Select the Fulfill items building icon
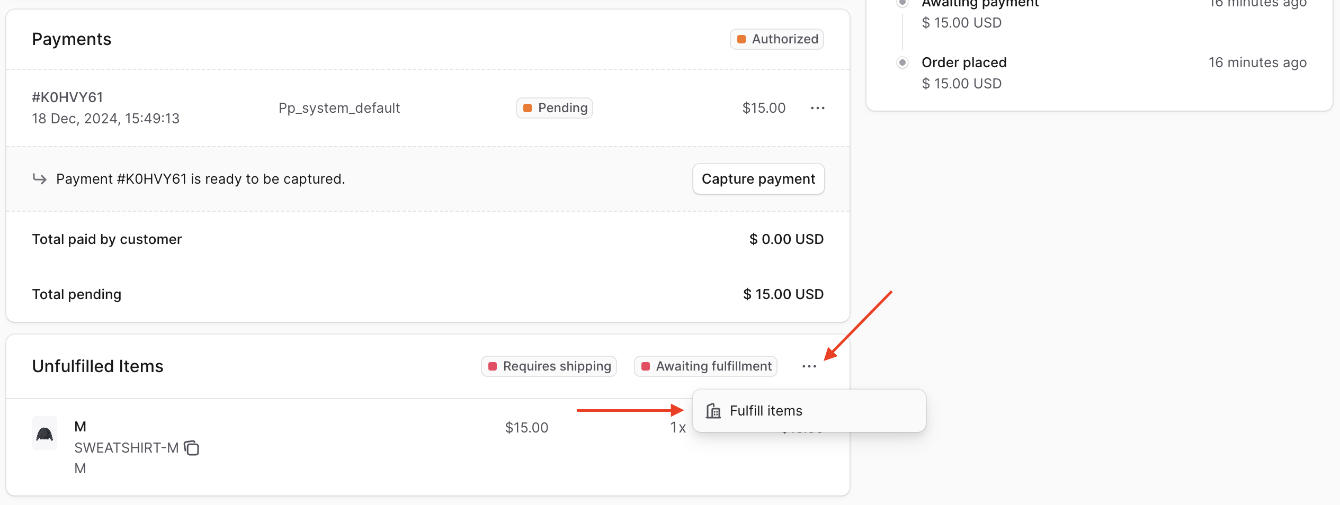The height and width of the screenshot is (505, 1340). coord(712,410)
